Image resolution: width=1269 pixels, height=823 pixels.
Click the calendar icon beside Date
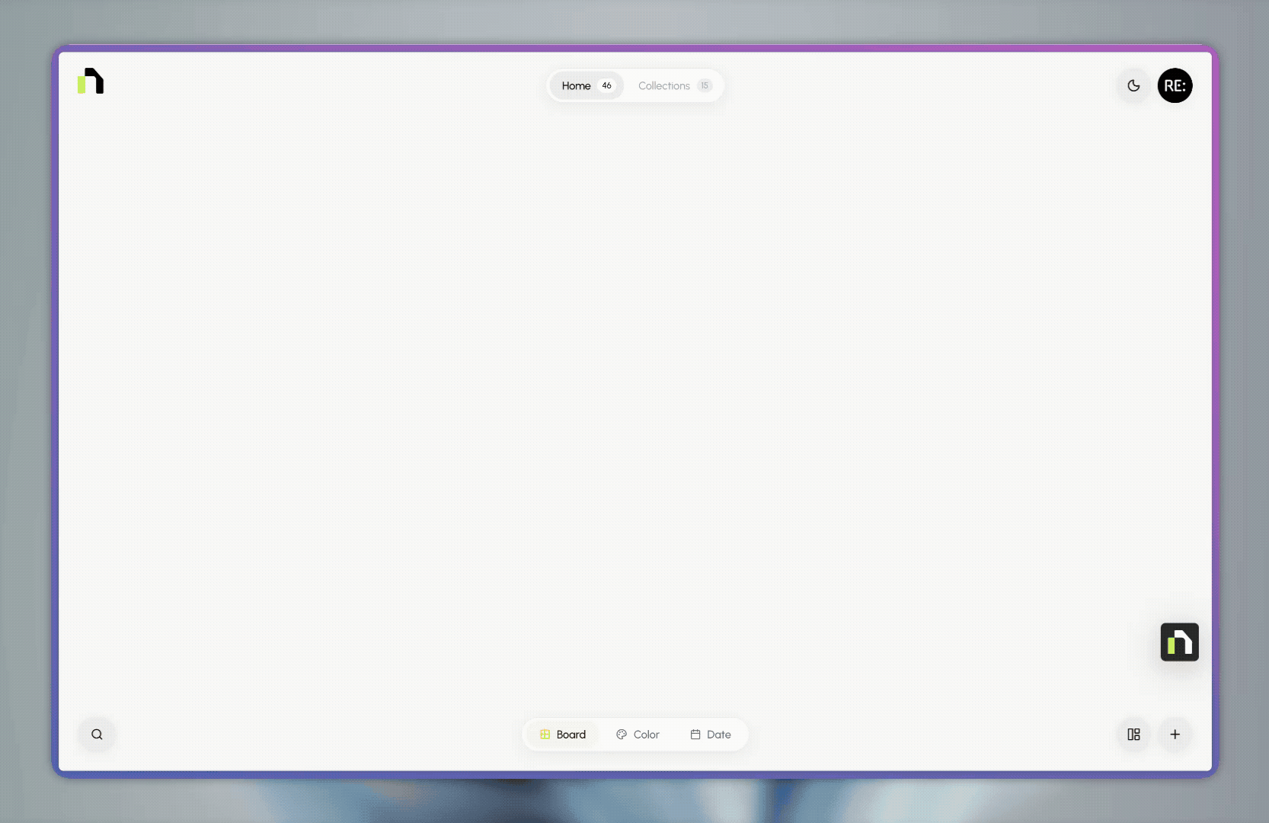(695, 735)
